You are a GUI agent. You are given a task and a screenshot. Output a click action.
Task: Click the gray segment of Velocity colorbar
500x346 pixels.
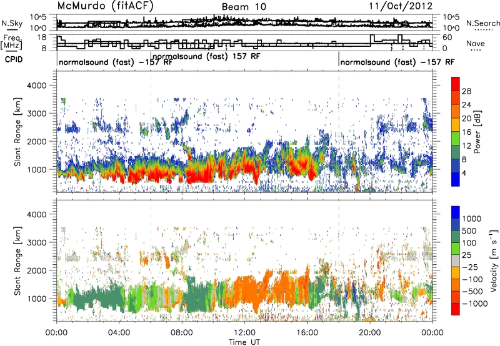456,260
